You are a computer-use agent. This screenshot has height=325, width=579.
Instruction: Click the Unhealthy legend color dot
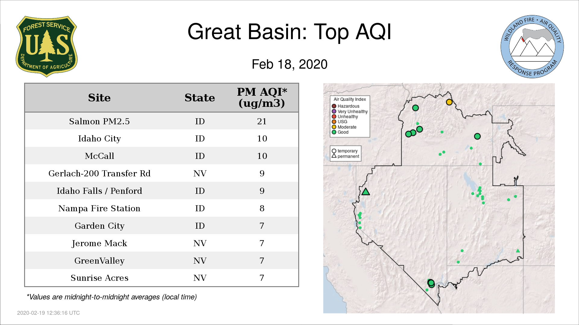[x=334, y=116]
